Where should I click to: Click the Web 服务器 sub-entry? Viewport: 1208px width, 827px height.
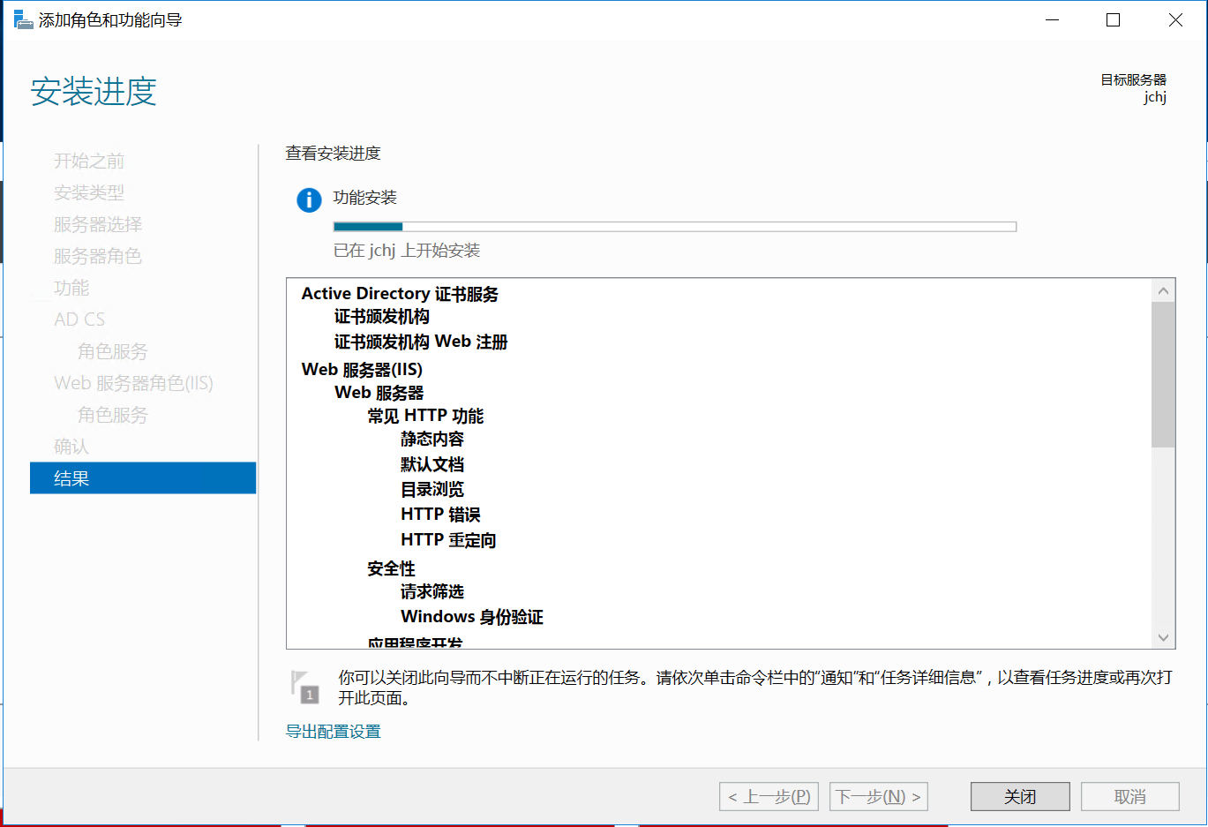(x=379, y=393)
